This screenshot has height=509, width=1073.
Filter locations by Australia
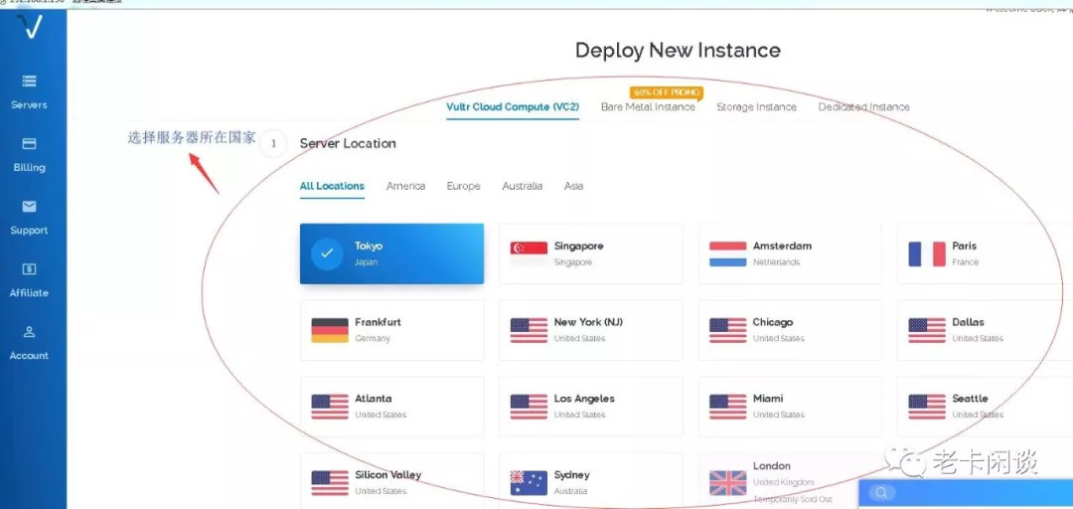(523, 186)
